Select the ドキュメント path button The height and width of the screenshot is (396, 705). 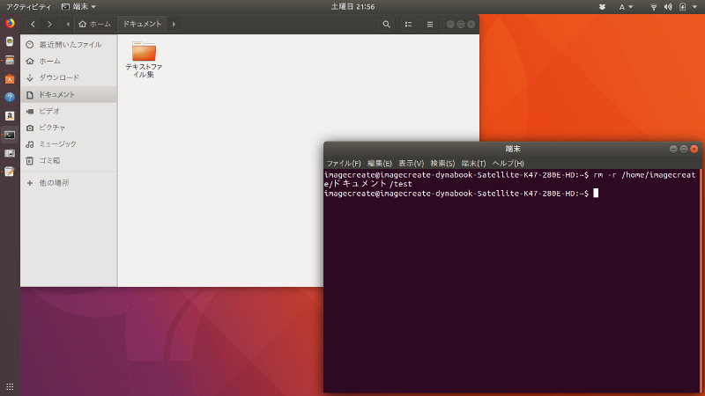[142, 25]
